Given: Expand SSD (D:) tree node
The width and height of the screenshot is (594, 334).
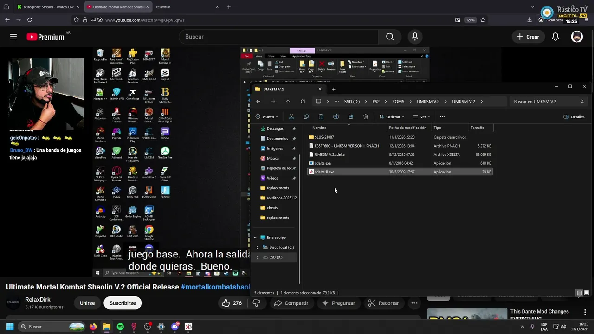Looking at the screenshot, I should [x=258, y=257].
